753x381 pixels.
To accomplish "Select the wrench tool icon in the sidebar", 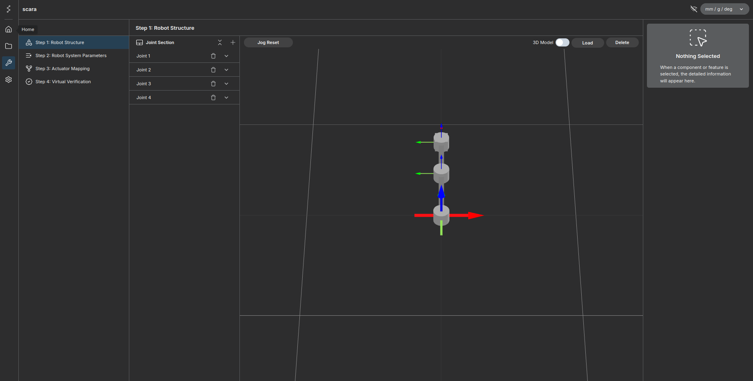I will click(9, 63).
